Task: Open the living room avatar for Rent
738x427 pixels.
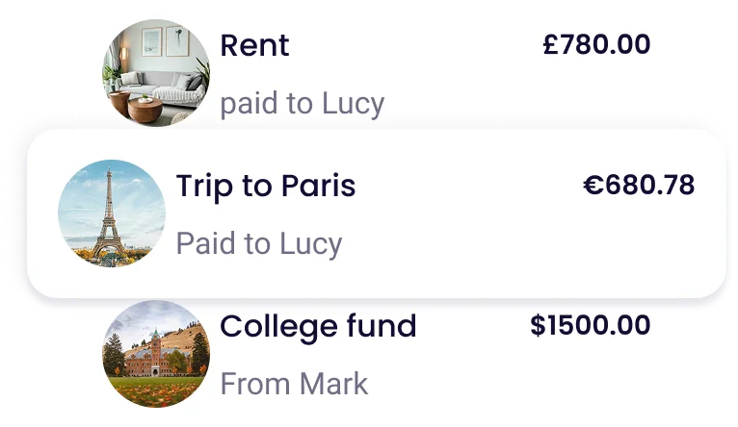Action: coord(156,73)
